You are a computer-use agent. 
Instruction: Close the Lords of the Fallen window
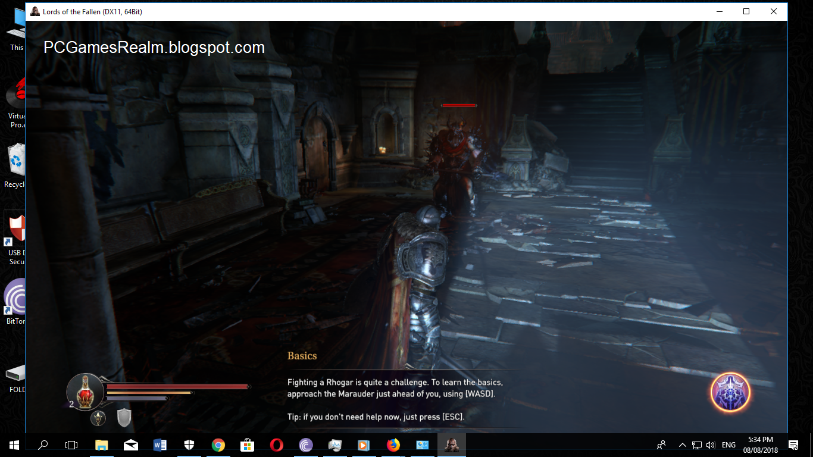pyautogui.click(x=774, y=11)
